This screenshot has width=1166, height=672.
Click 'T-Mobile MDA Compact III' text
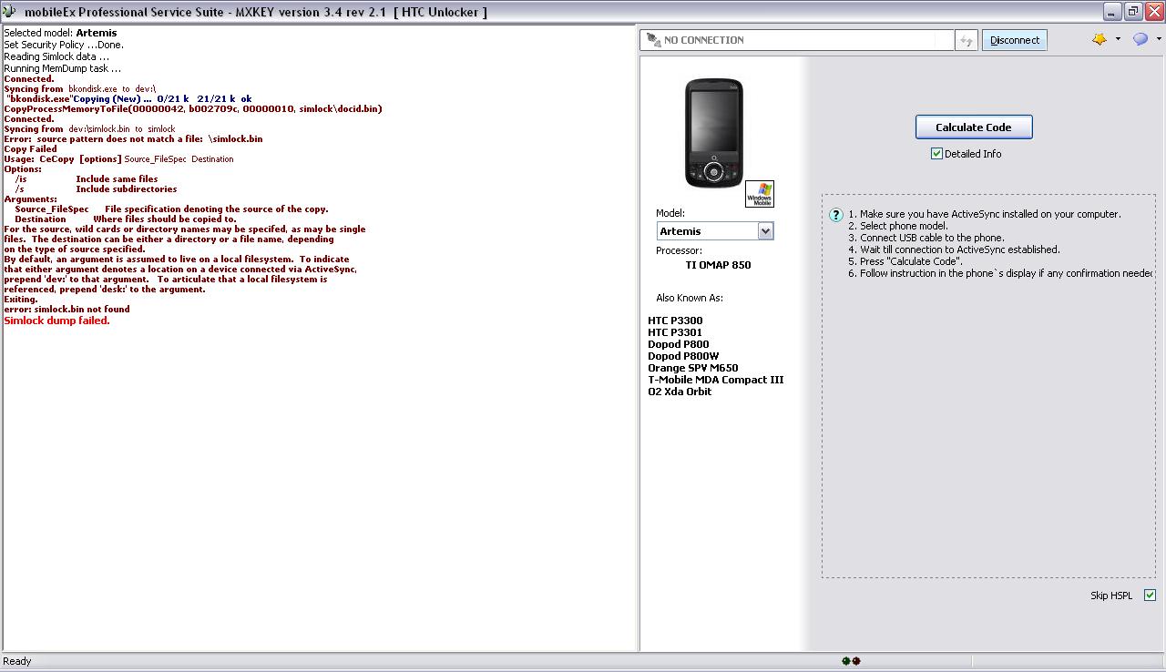click(x=715, y=380)
